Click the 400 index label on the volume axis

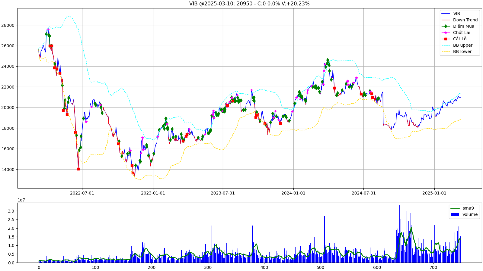pyautogui.click(x=264, y=267)
